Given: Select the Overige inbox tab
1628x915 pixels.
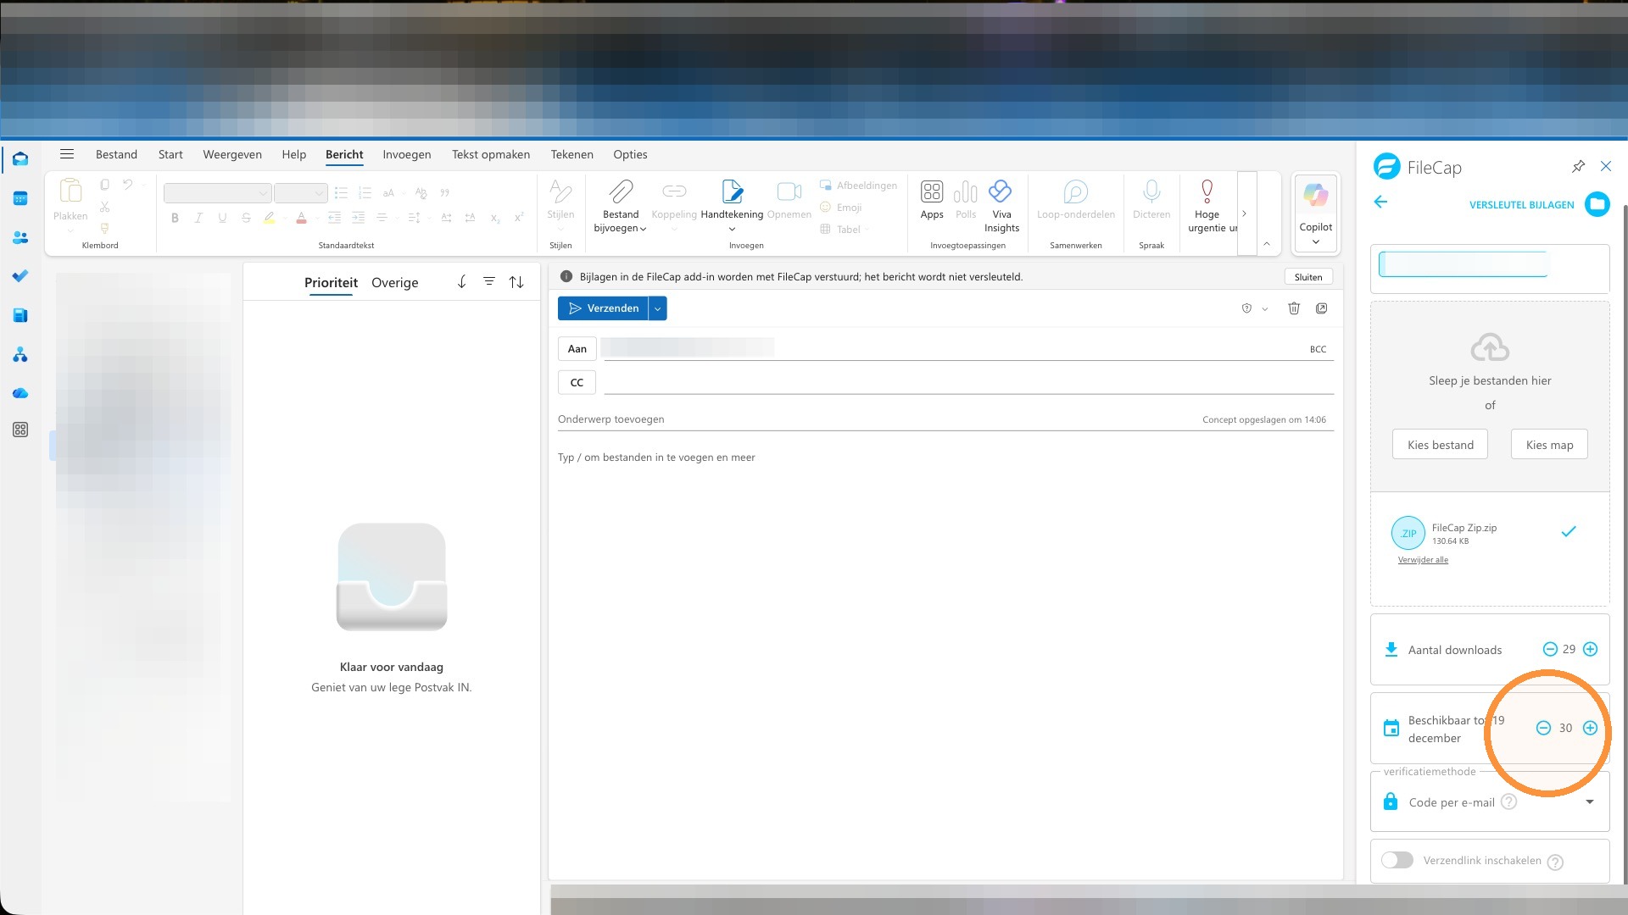Looking at the screenshot, I should (x=394, y=283).
